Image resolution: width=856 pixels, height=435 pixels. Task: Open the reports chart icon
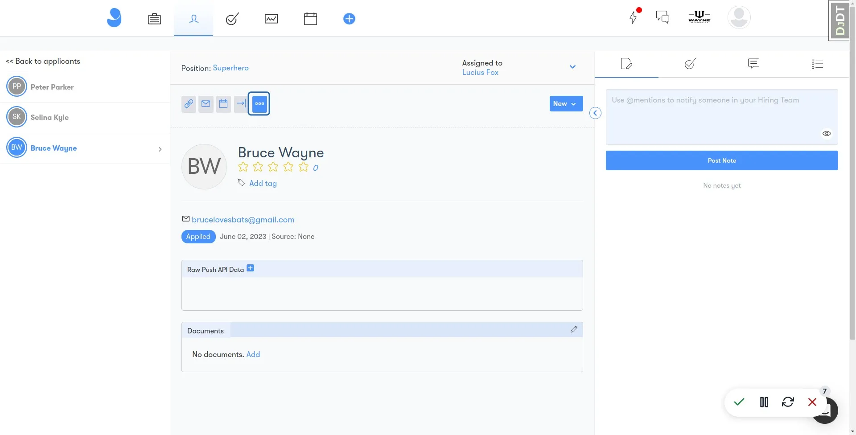[271, 19]
